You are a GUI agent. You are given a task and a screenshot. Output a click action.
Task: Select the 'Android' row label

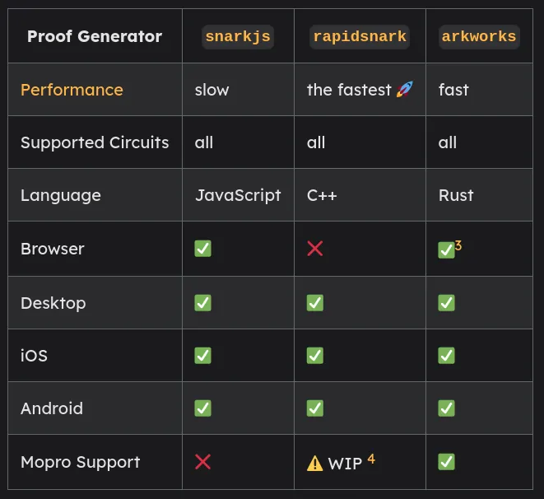(x=52, y=408)
